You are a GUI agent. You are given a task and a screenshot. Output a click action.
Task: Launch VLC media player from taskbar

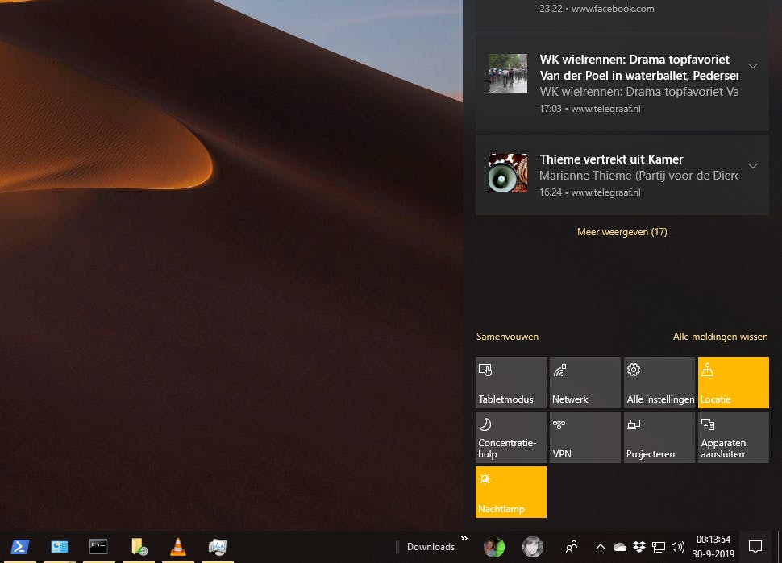click(x=177, y=547)
